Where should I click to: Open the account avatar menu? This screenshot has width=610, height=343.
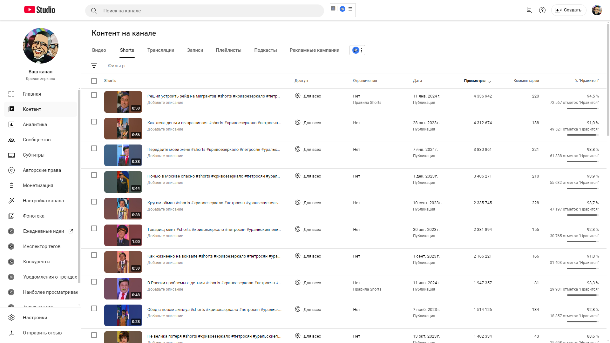[x=597, y=10]
